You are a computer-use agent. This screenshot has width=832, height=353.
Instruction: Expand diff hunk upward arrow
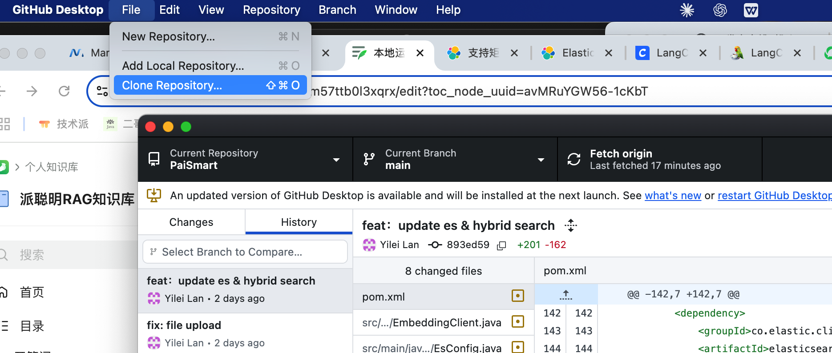point(566,294)
